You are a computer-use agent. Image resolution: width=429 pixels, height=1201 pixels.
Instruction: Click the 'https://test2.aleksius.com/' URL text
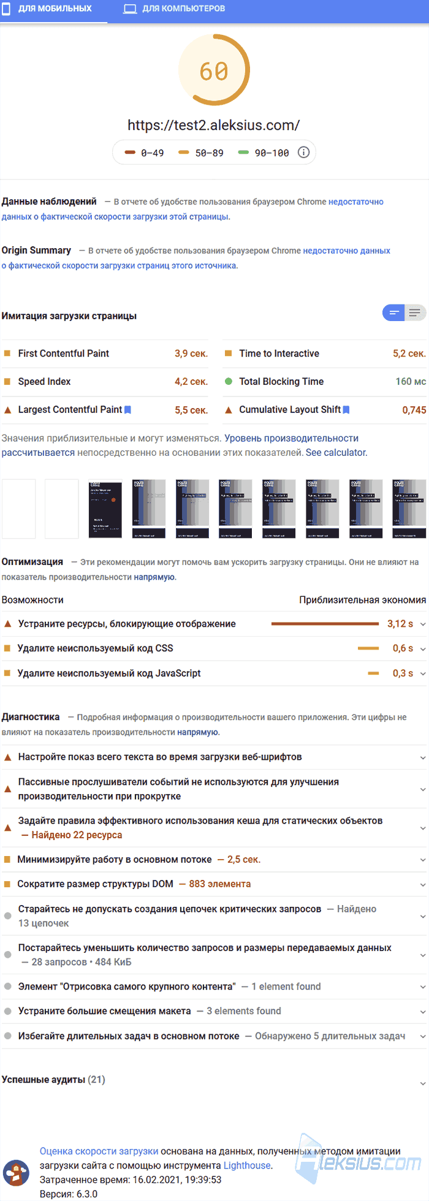pos(214,125)
